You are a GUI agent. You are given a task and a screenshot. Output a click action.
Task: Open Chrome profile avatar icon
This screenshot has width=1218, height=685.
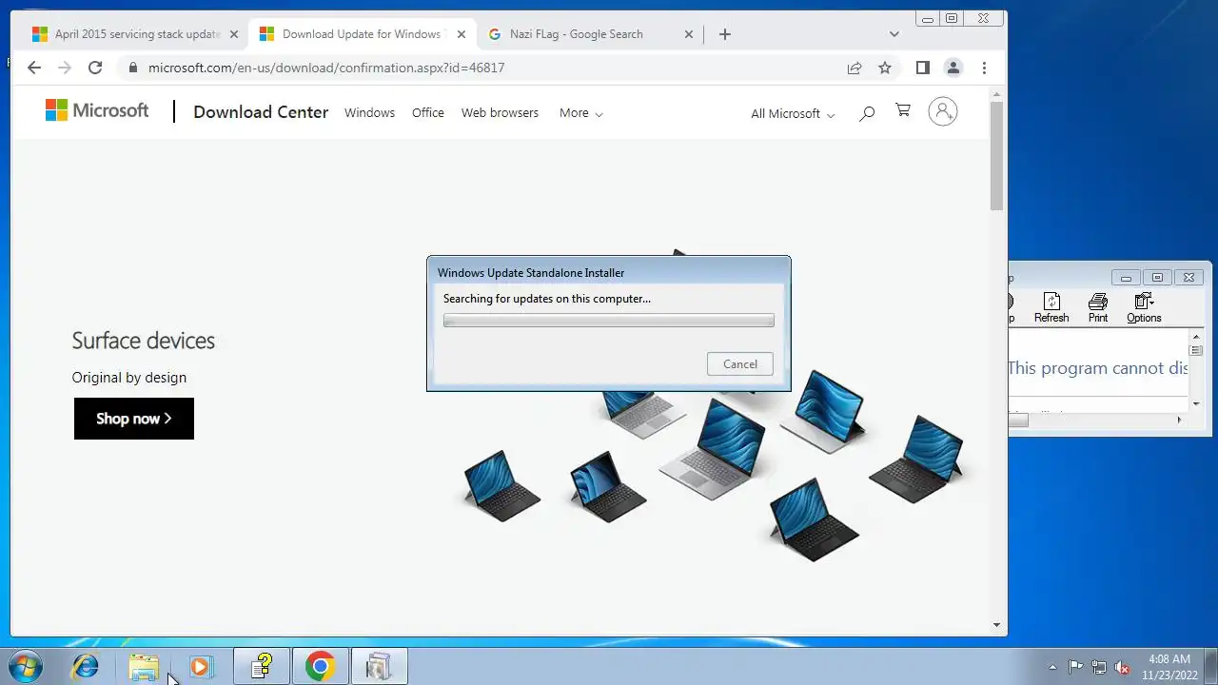click(x=953, y=68)
